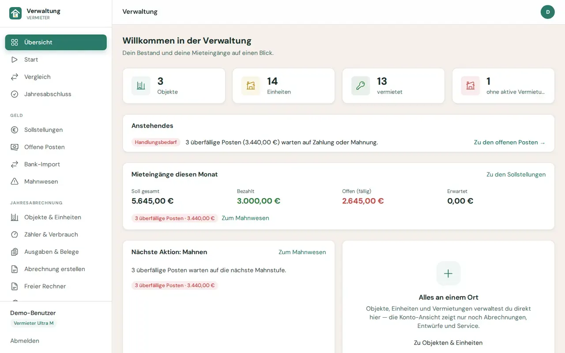
Task: Click the Zähler & Verbrauch gauge icon
Action: [x=15, y=234]
